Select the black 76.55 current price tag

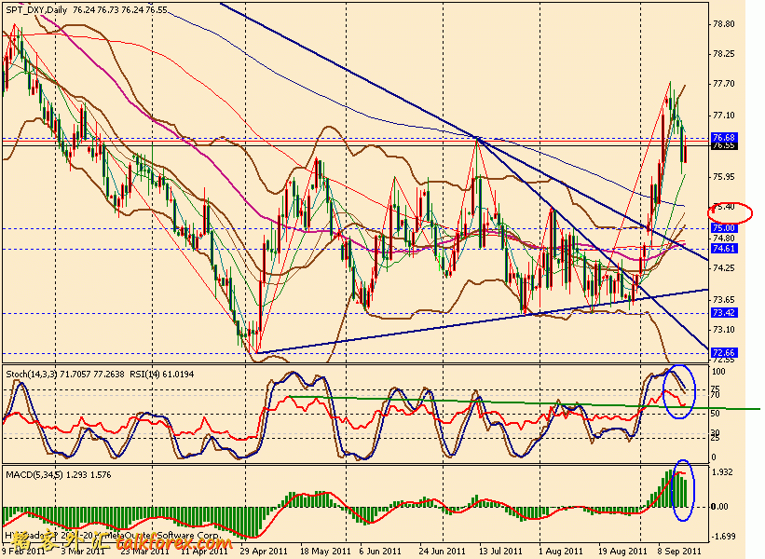coord(724,145)
